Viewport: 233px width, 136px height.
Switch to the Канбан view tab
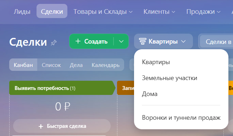[23, 65]
